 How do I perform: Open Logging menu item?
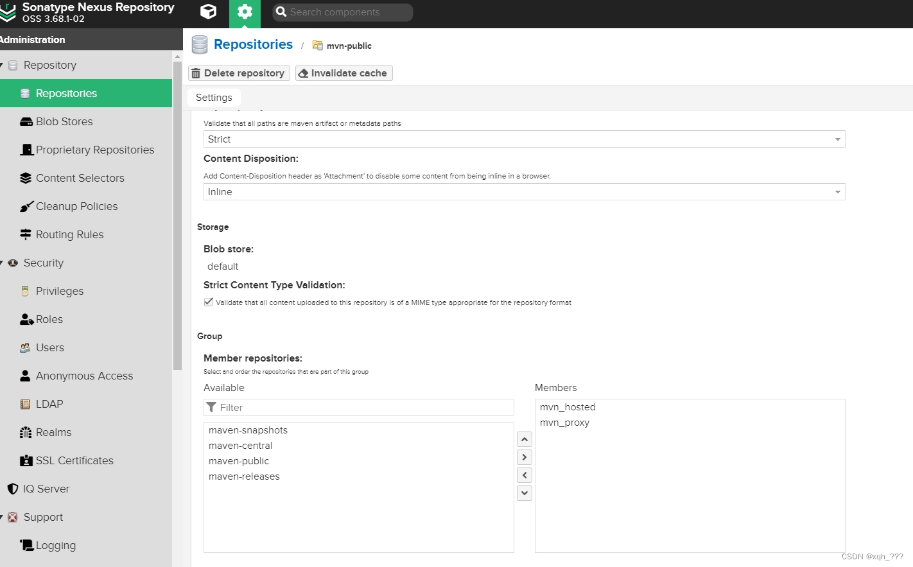click(86, 545)
